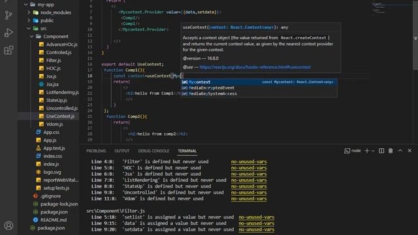Open Vdom.js file
The height and width of the screenshot is (235, 418).
click(x=54, y=124)
